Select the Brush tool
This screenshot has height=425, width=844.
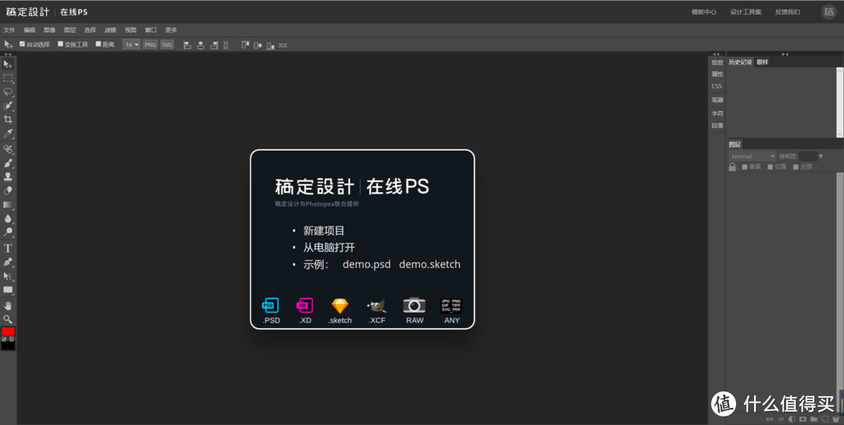[8, 163]
